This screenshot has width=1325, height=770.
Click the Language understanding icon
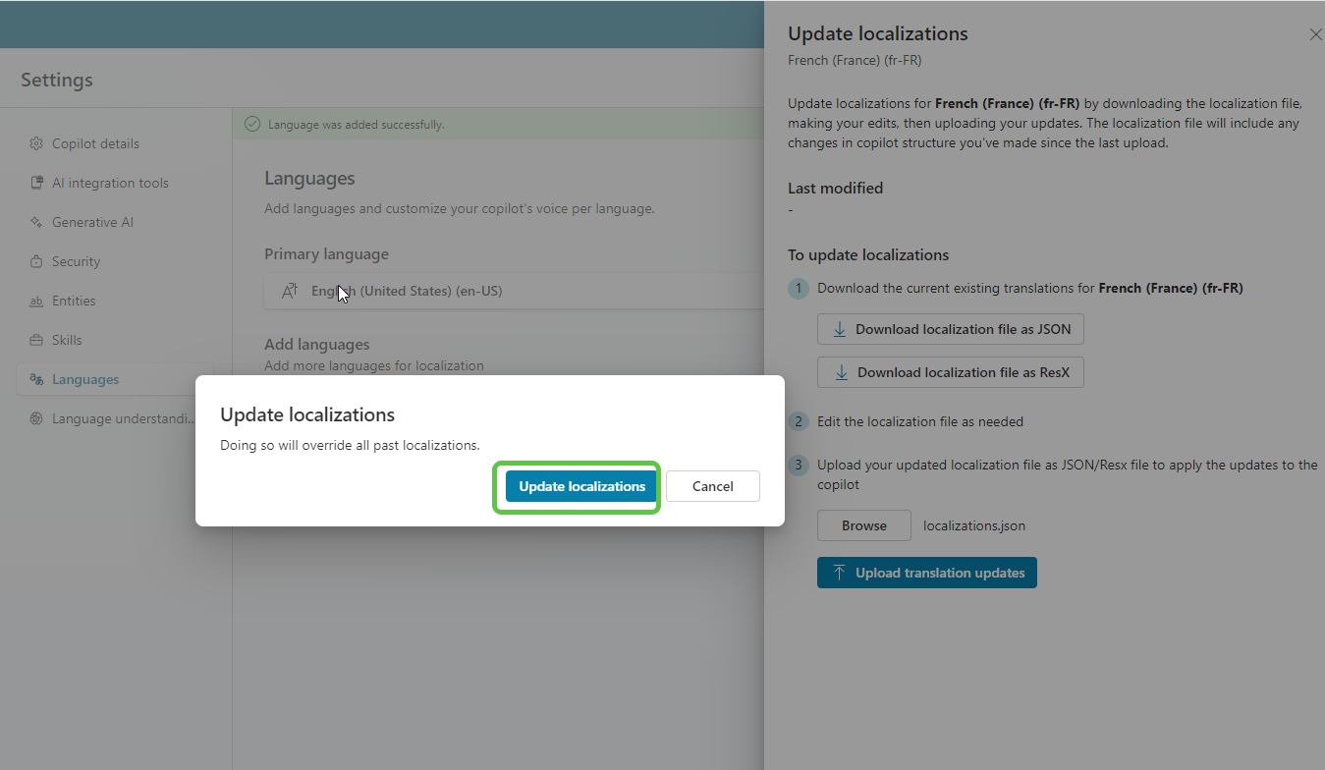tap(36, 418)
